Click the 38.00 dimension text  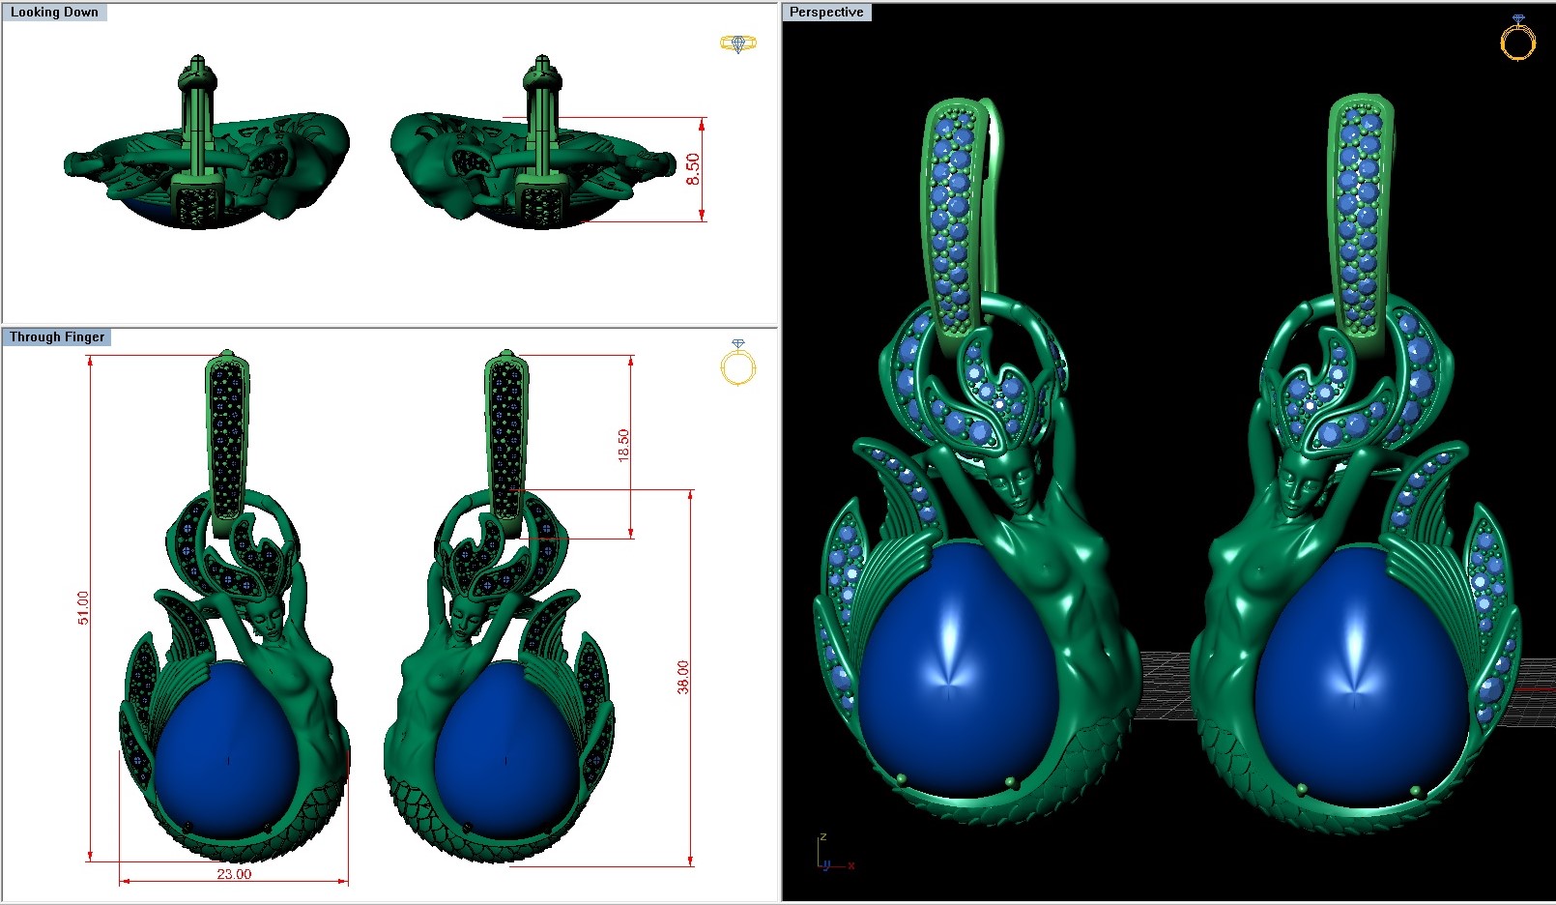(683, 677)
